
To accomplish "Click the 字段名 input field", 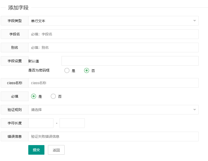I will [114, 34].
